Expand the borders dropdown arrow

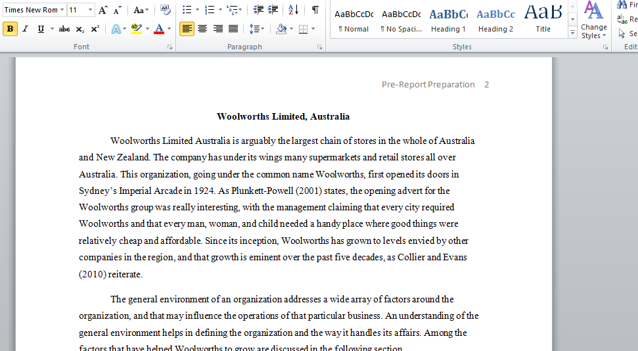(313, 29)
